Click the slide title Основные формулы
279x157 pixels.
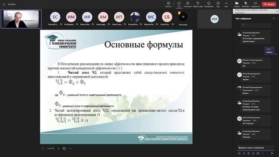143,44
